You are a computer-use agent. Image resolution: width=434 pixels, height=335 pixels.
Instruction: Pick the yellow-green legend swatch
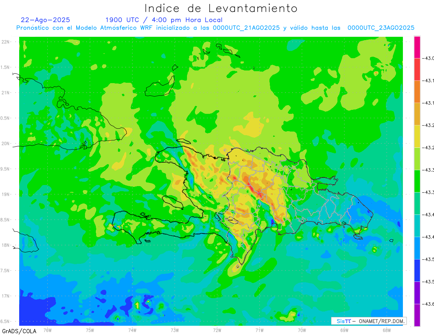point(417,159)
